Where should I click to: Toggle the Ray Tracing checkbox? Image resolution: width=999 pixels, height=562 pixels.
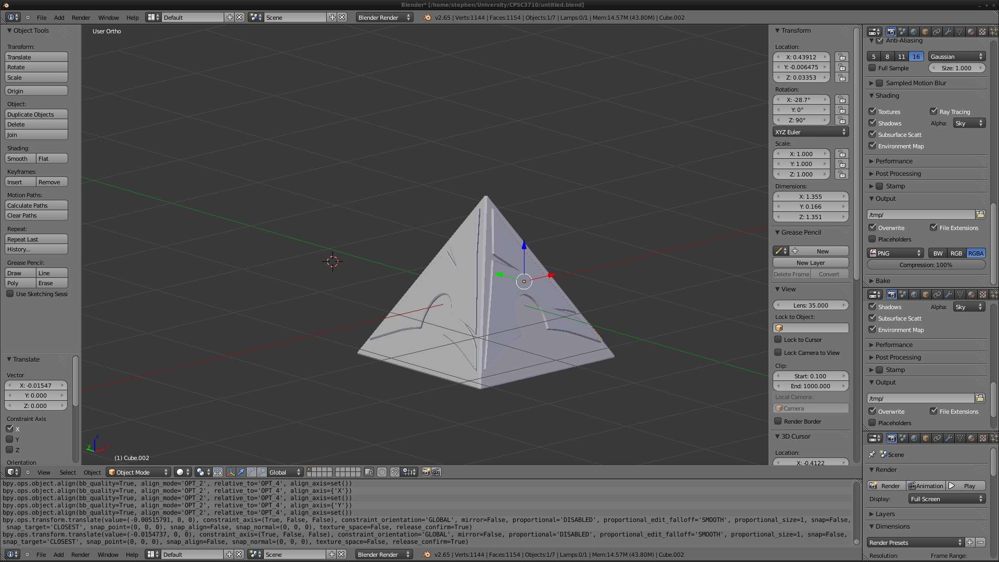click(x=933, y=111)
